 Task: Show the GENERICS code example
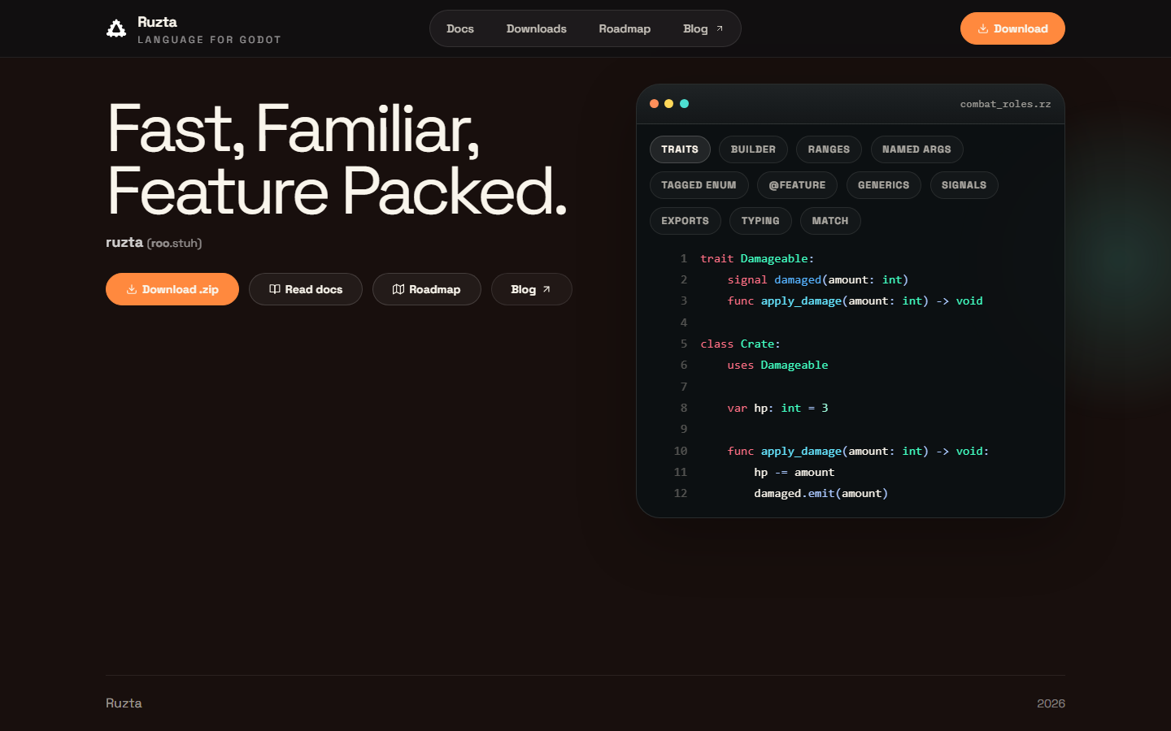pos(883,185)
